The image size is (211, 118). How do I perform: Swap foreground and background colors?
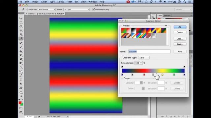(22, 99)
